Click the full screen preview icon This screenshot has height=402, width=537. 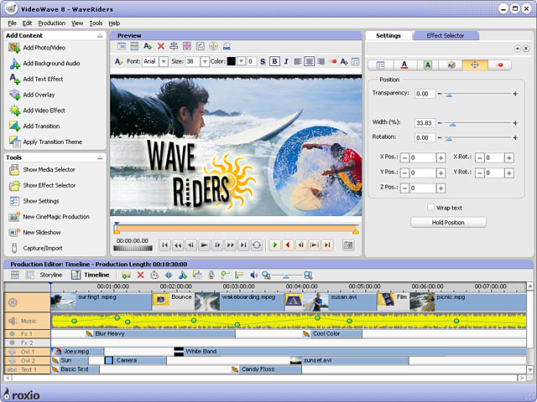point(348,245)
